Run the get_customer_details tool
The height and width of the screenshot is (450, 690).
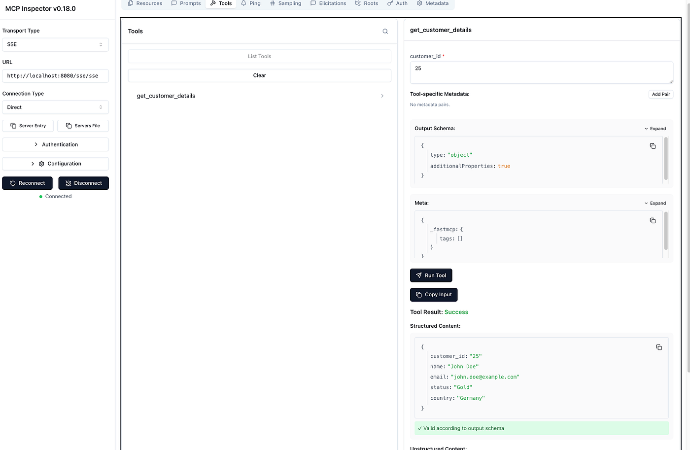click(x=431, y=276)
